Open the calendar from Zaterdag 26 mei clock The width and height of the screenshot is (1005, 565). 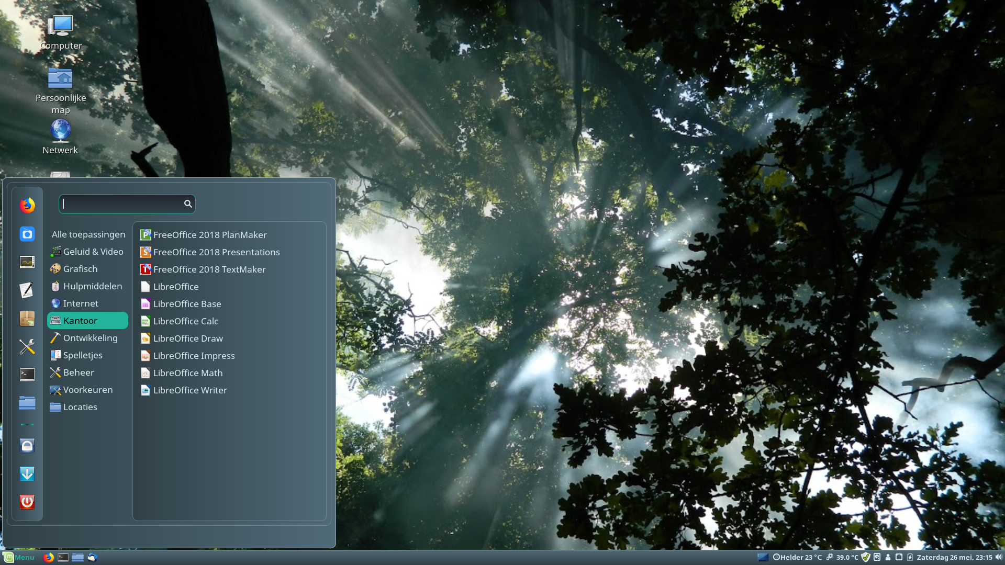coord(954,557)
